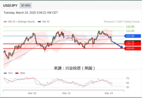This screenshot has height=98, width=142.
Task: Click the blue MA 50 legend swatch
Action: point(39,22)
